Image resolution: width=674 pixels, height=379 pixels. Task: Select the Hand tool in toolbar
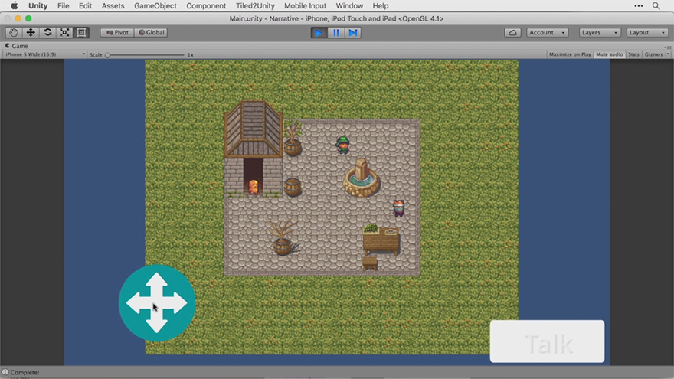point(13,33)
